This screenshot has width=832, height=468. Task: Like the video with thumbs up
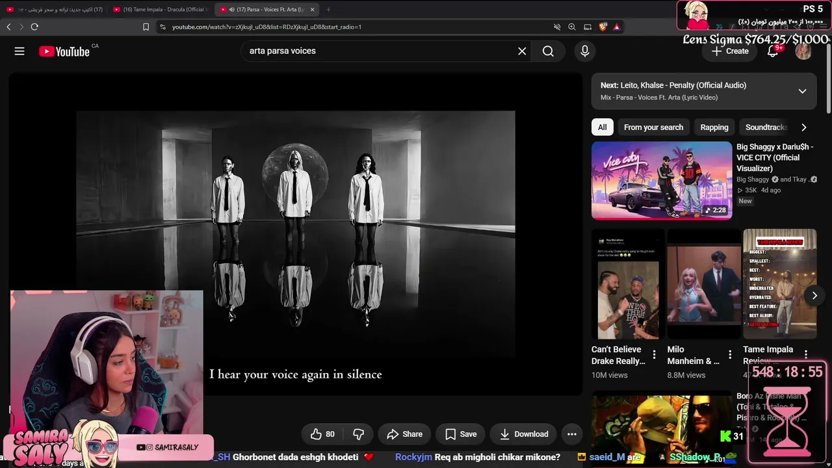[x=322, y=434]
